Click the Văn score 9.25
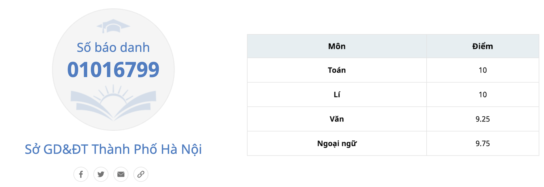Screen dimensions: 544x187 click(x=482, y=119)
